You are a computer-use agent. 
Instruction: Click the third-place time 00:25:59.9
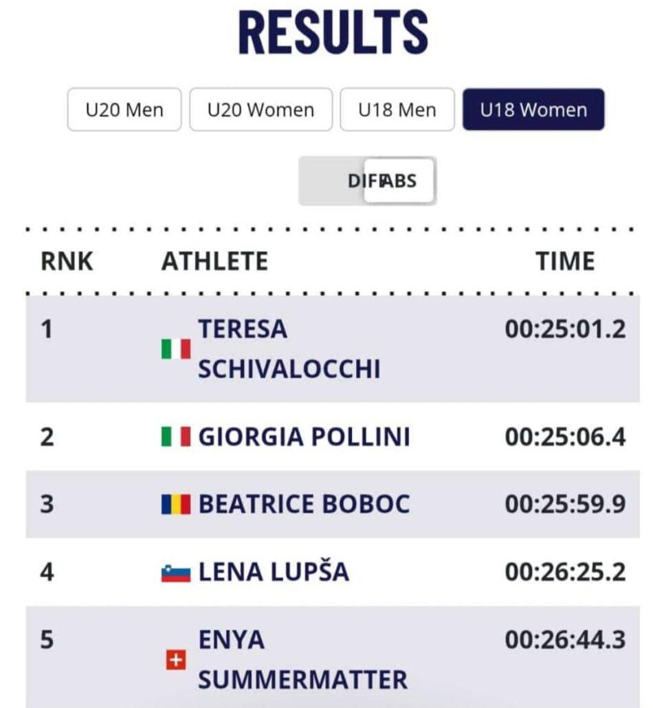(565, 505)
